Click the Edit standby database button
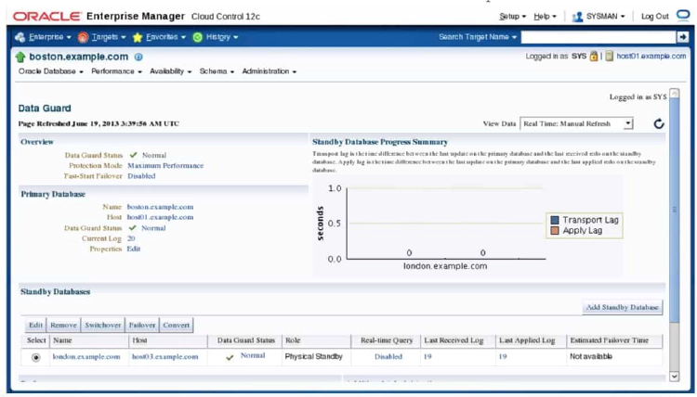The height and width of the screenshot is (397, 697). coord(35,326)
